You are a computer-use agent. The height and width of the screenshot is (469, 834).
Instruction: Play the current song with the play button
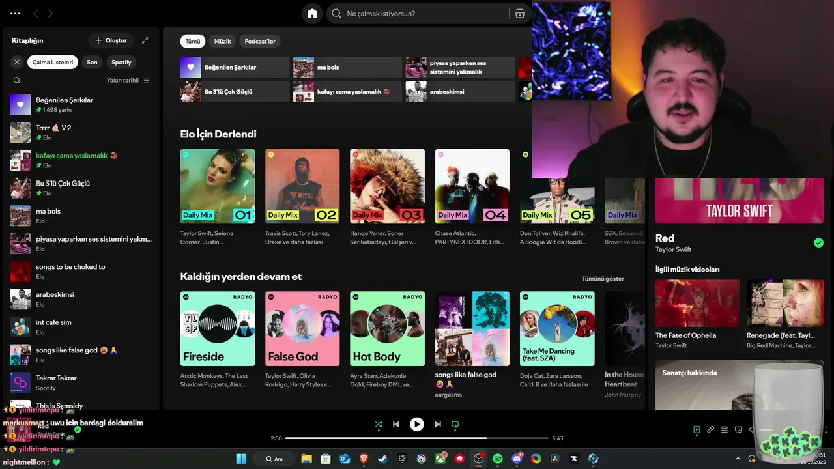click(x=417, y=424)
